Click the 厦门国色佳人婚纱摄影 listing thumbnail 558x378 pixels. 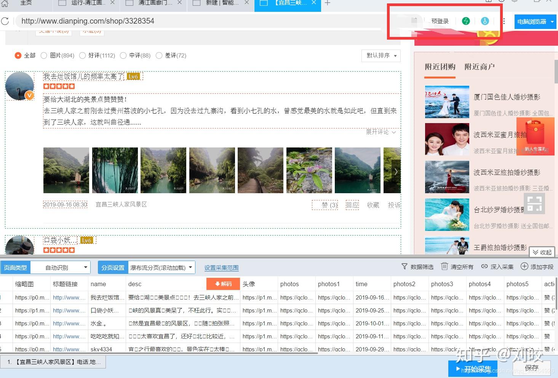click(x=447, y=102)
